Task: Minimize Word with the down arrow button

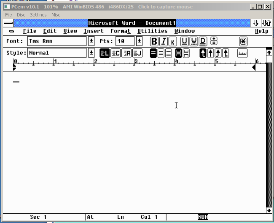Action: (256, 23)
